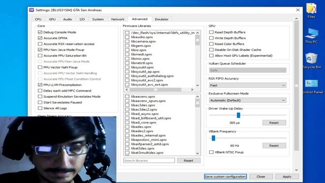Toggle Debug Console Mode checkbox
The height and width of the screenshot is (183, 325).
[40, 32]
